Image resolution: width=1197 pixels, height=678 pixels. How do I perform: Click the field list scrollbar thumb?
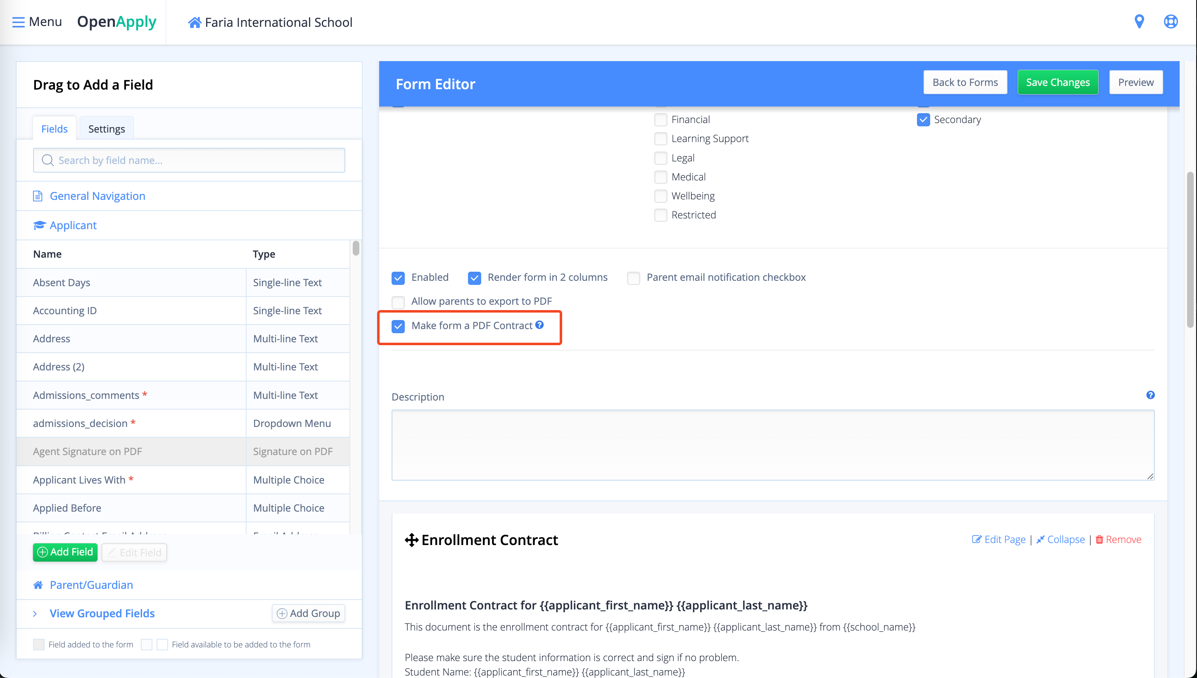[x=356, y=248]
